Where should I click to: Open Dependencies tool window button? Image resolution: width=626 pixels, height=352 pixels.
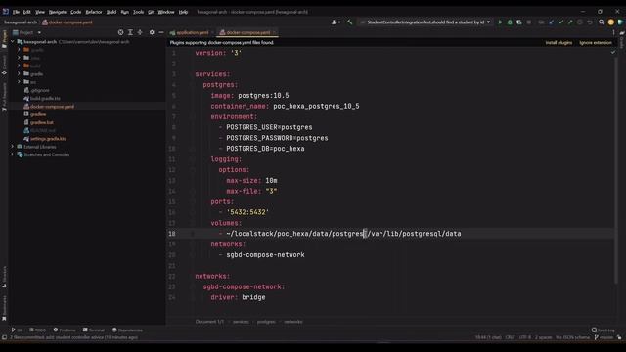click(127, 330)
